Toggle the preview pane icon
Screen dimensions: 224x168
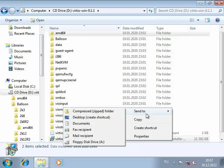click(207, 20)
